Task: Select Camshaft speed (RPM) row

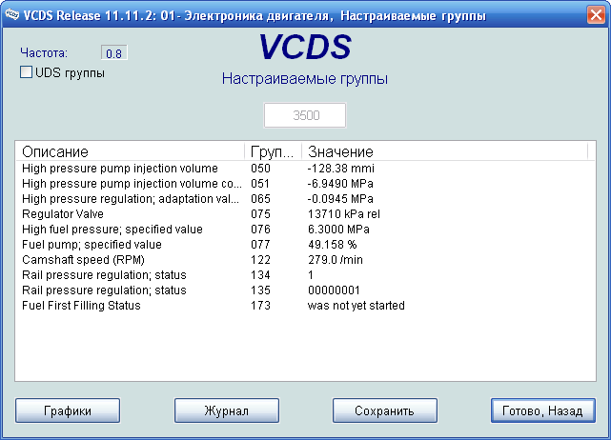Action: coord(305,259)
